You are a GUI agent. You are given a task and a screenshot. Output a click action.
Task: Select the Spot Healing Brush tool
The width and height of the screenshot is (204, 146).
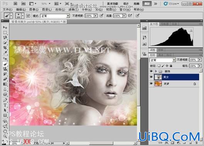pyautogui.click(x=5, y=59)
